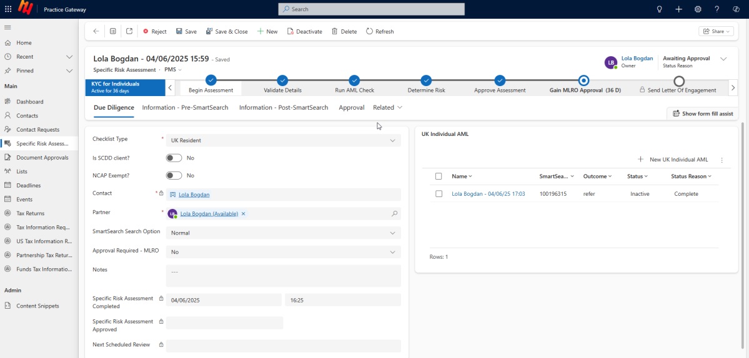Open the settings gear icon

(x=698, y=9)
